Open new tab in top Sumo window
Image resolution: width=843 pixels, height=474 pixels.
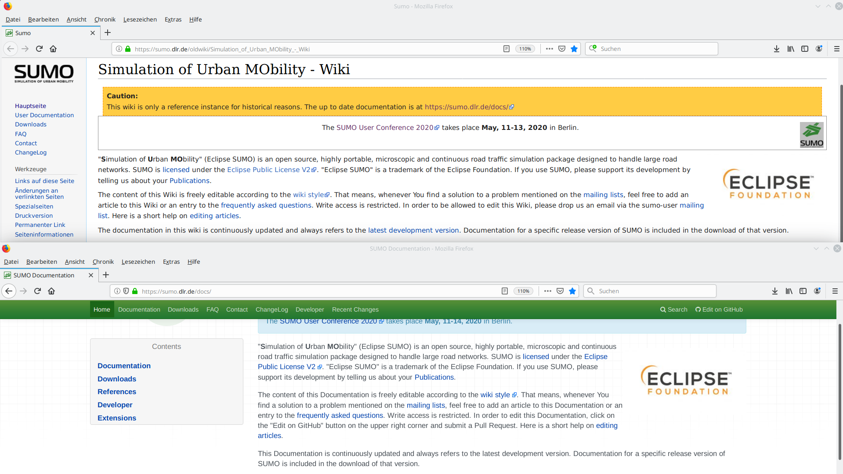pos(108,32)
